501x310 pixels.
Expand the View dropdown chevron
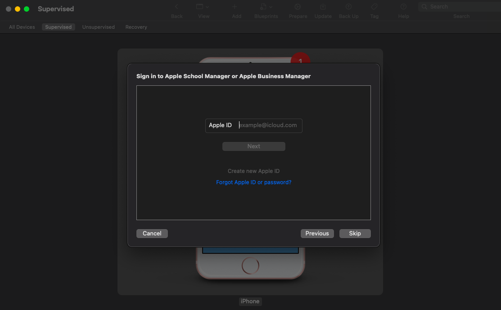[x=208, y=7]
